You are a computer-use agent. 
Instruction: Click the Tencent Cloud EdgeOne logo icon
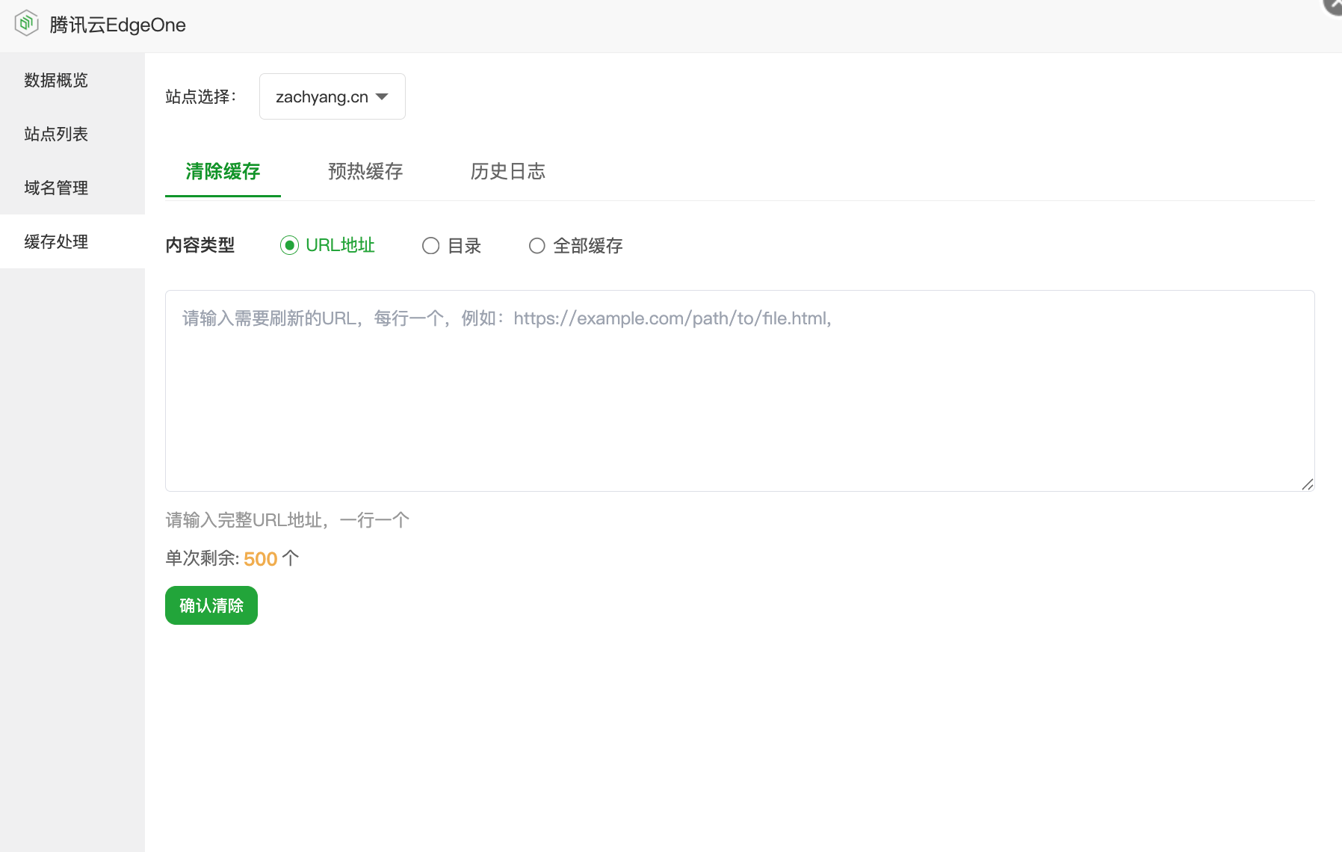click(x=27, y=23)
